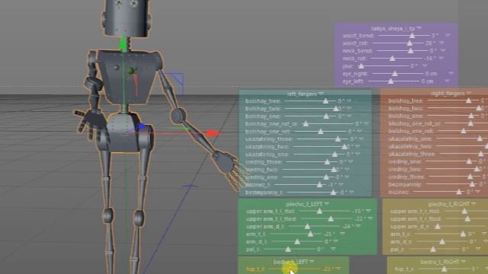Screen dimensions: 488x274
Task: Click the neck_bend slider handle
Action: (x=410, y=51)
